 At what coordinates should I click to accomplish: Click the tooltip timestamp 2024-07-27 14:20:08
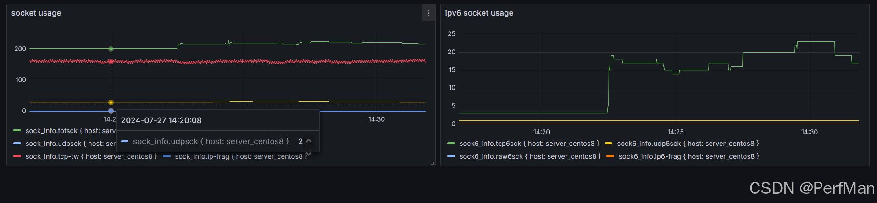[x=161, y=120]
